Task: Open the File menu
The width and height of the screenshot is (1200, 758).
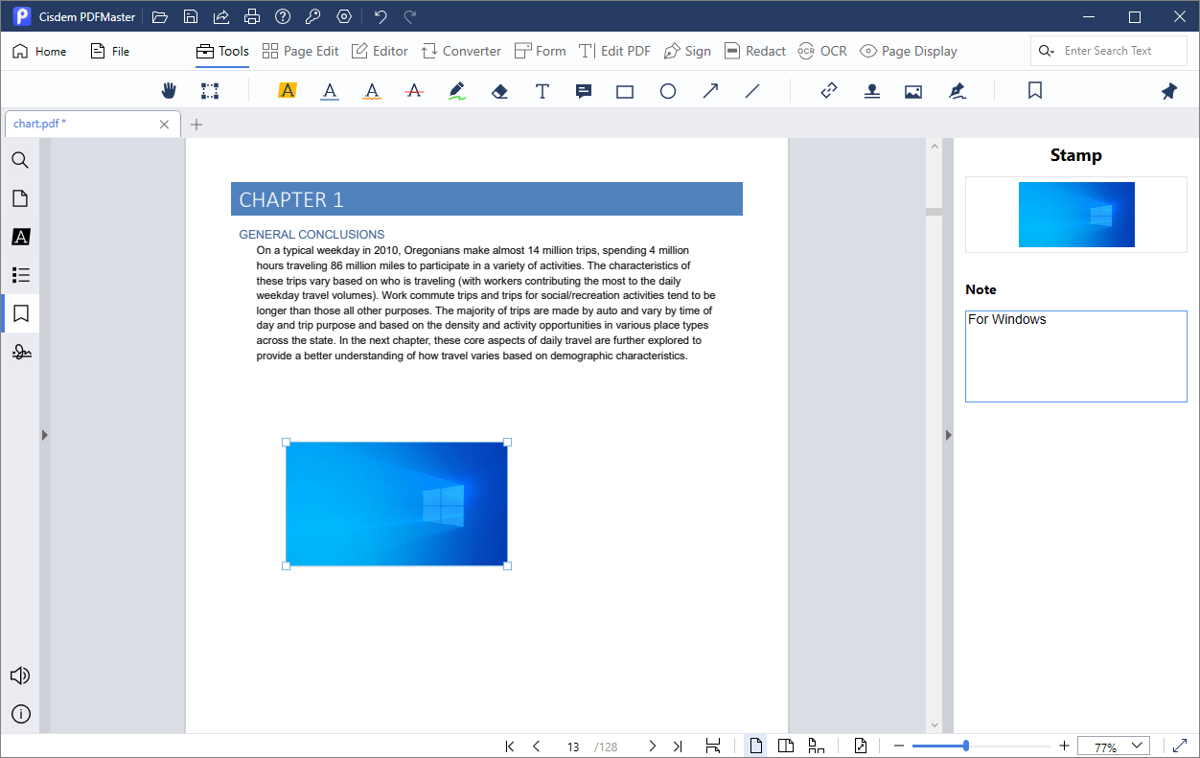Action: (109, 52)
